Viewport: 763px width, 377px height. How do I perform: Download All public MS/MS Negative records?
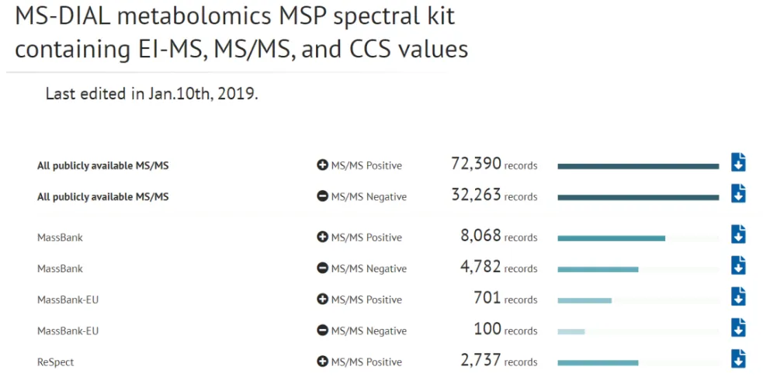click(x=738, y=194)
